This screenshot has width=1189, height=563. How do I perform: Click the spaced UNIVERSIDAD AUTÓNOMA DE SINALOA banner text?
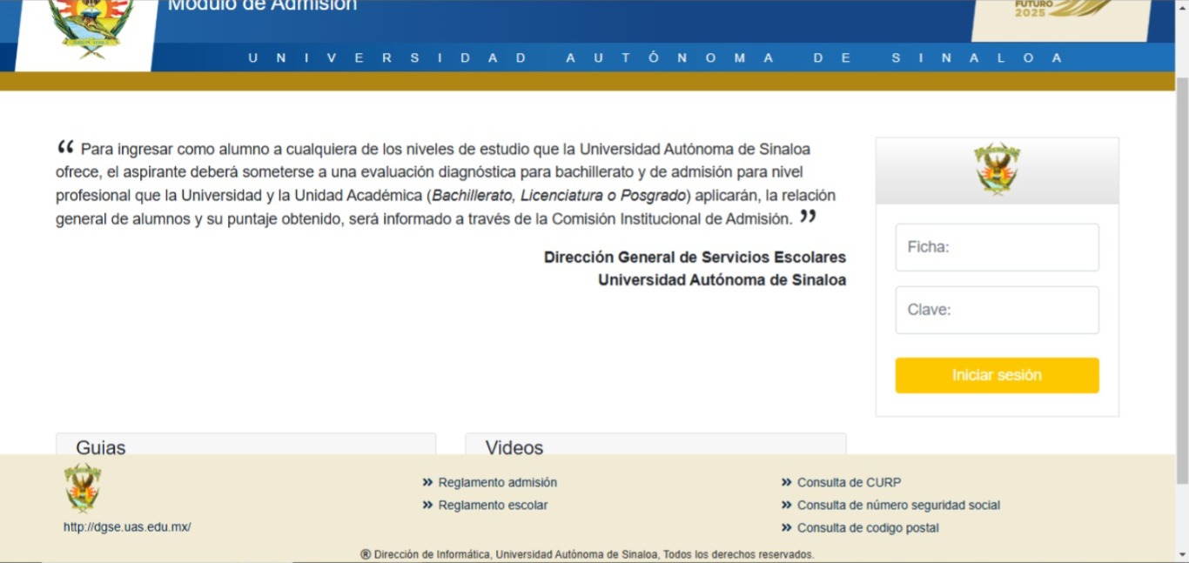655,58
